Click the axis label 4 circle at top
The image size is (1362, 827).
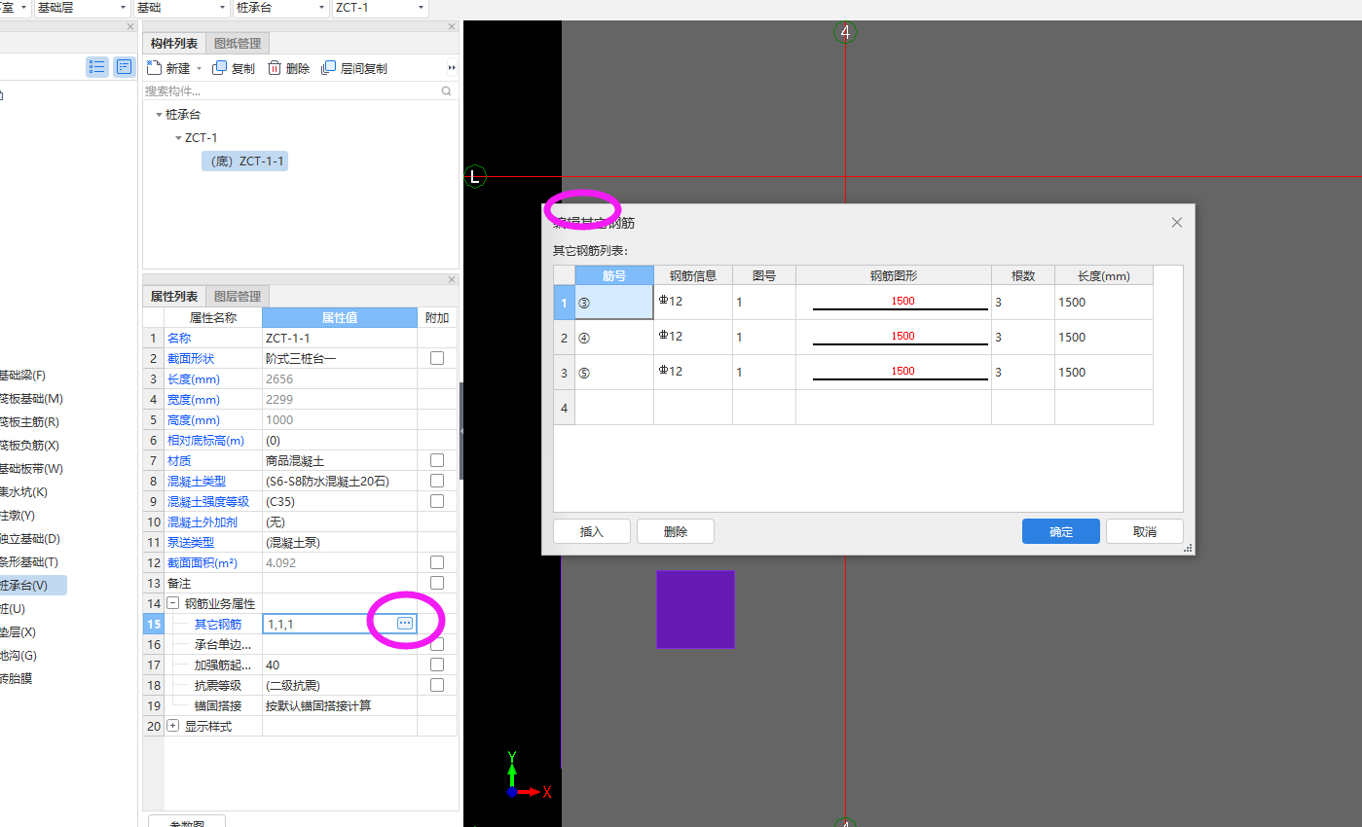pos(845,32)
